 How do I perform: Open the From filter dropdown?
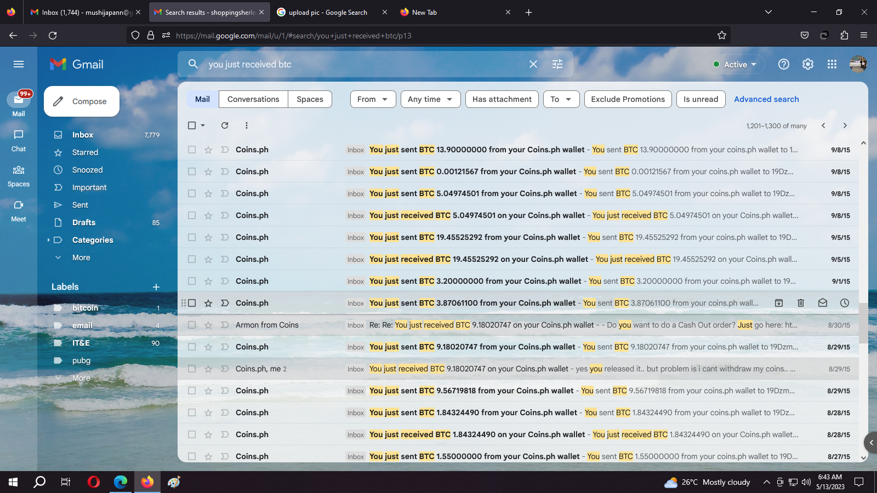pyautogui.click(x=373, y=99)
